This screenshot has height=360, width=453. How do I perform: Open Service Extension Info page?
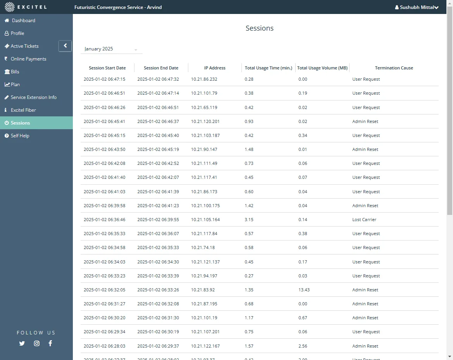[x=33, y=97]
